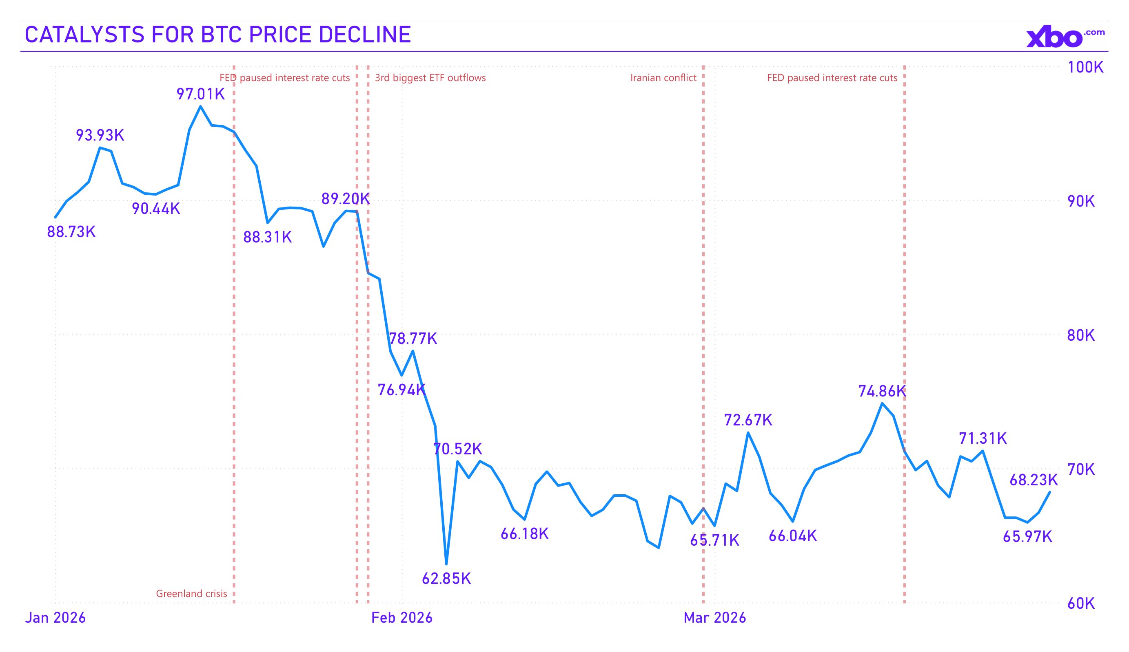Click the 60K y-axis tick label
The width and height of the screenshot is (1129, 652).
(1080, 604)
